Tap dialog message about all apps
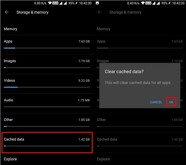186x165 pixels. pyautogui.click(x=138, y=83)
